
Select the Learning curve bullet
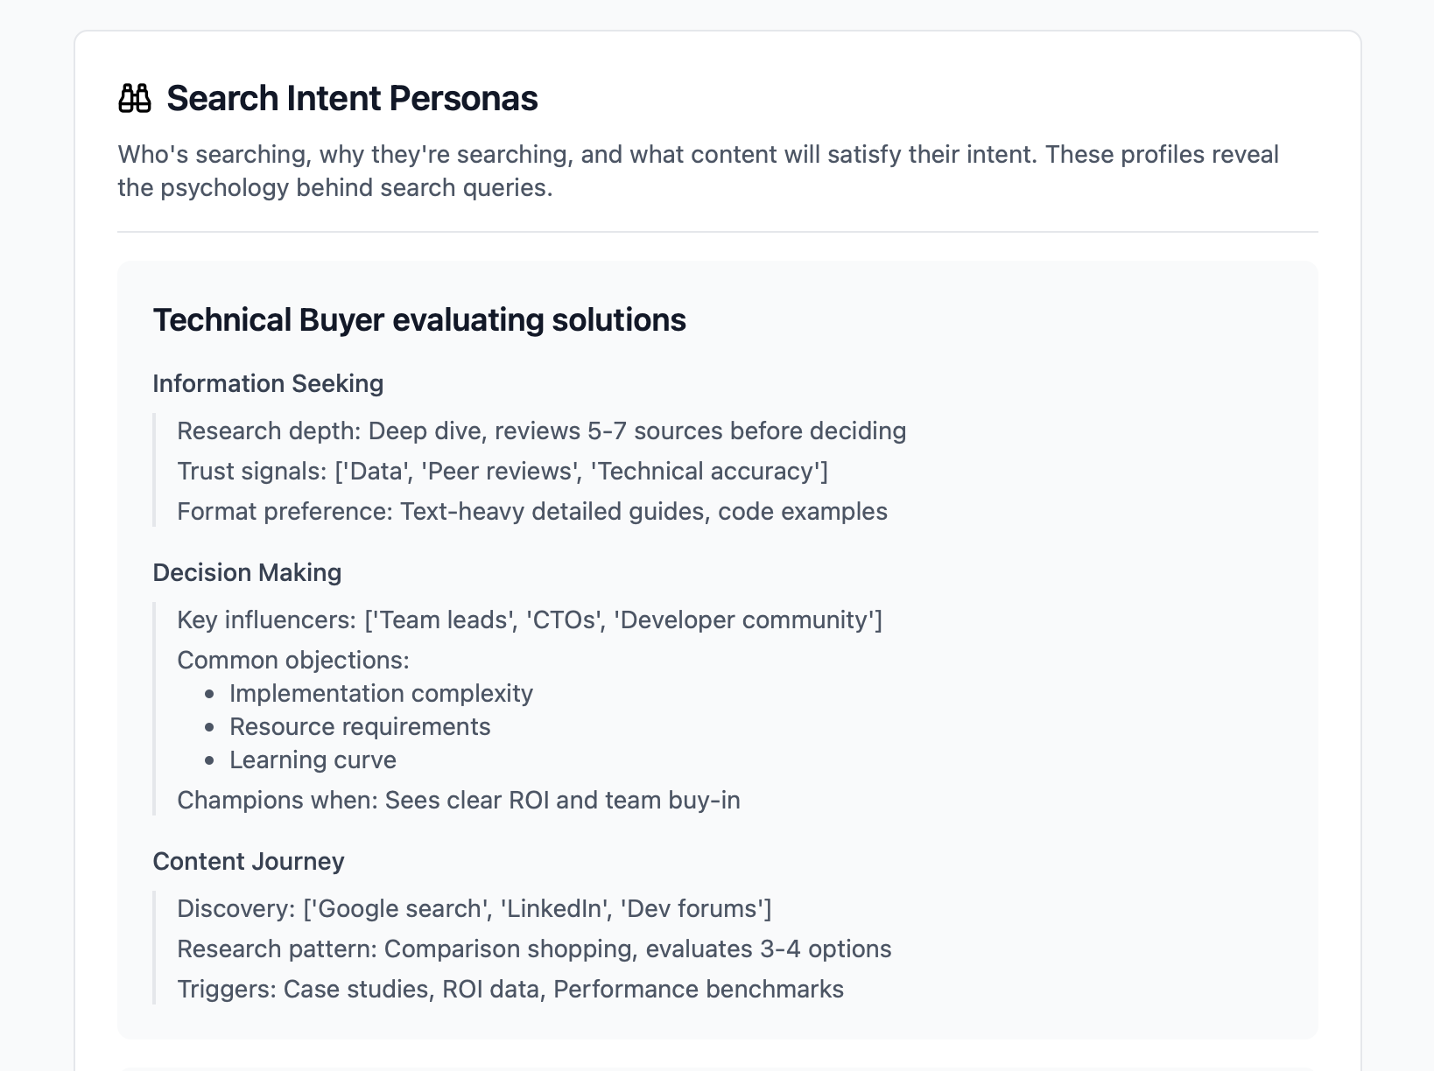pos(313,759)
